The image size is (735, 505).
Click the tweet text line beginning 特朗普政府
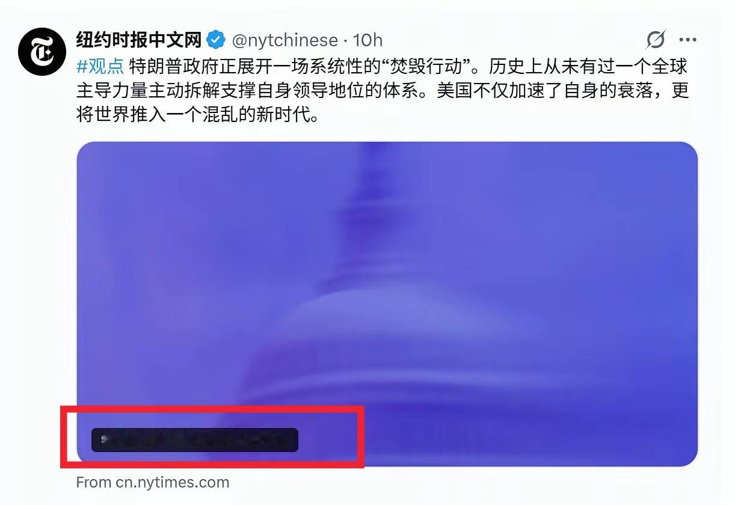(382, 66)
